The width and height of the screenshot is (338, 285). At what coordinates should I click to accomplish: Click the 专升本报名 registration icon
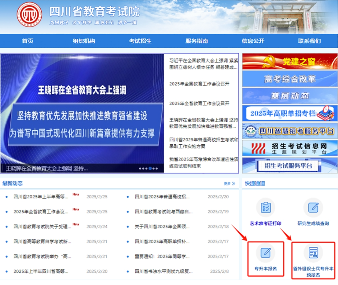tap(266, 253)
